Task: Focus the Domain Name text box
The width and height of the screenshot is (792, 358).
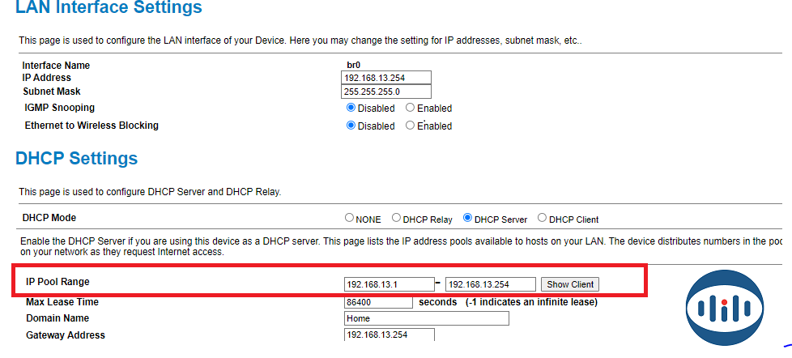Action: click(426, 318)
